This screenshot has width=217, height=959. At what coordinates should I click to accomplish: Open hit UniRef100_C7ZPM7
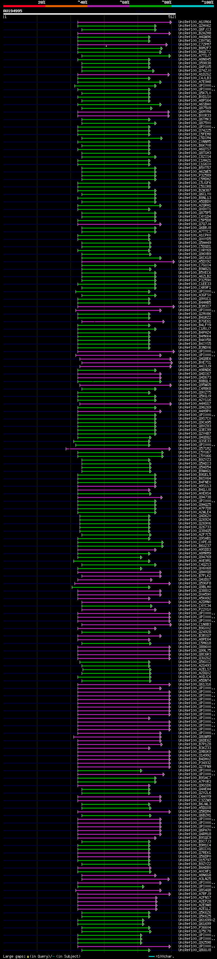(x=195, y=44)
